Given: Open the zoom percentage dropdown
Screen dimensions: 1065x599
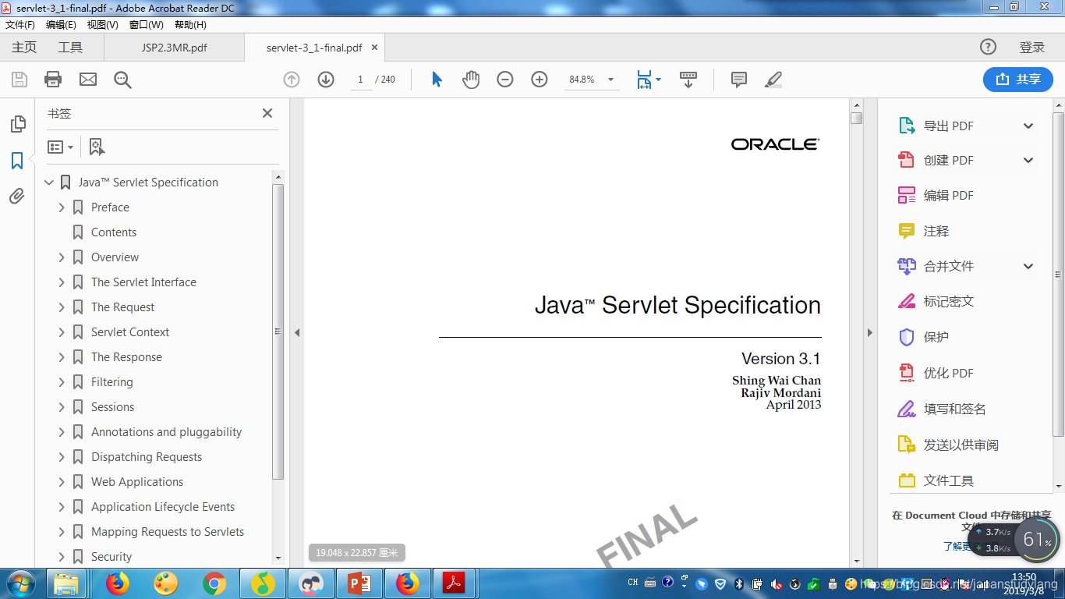Looking at the screenshot, I should click(x=610, y=79).
